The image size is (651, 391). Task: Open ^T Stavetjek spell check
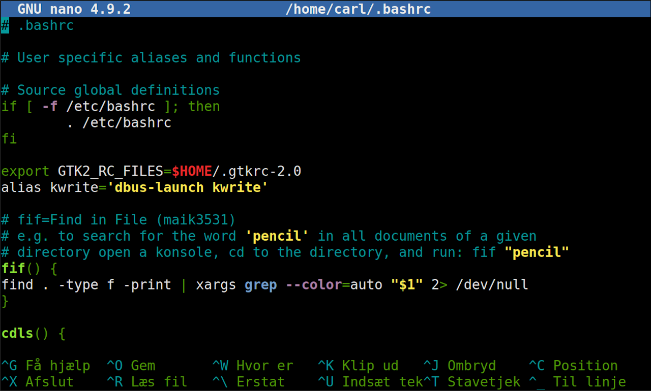[x=472, y=382]
